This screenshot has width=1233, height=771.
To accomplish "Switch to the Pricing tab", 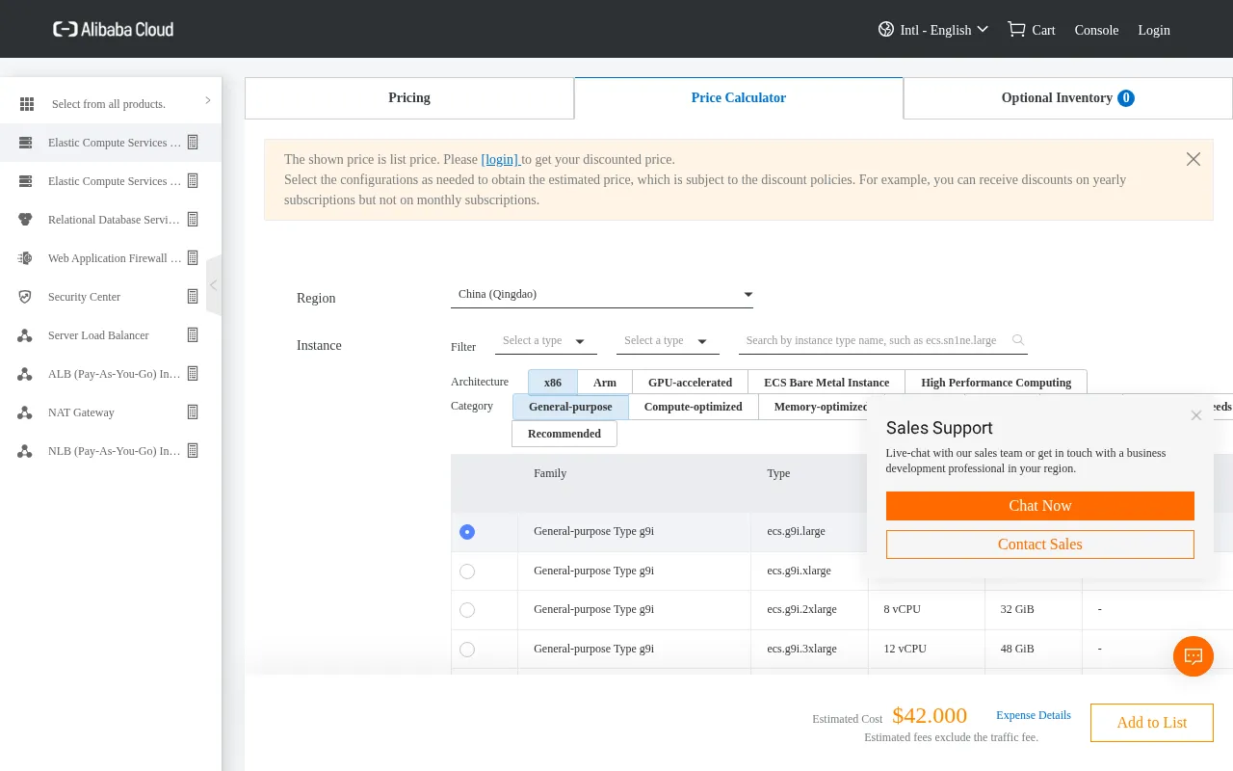I will click(409, 98).
